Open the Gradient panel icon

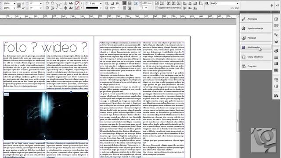[x=276, y=64]
